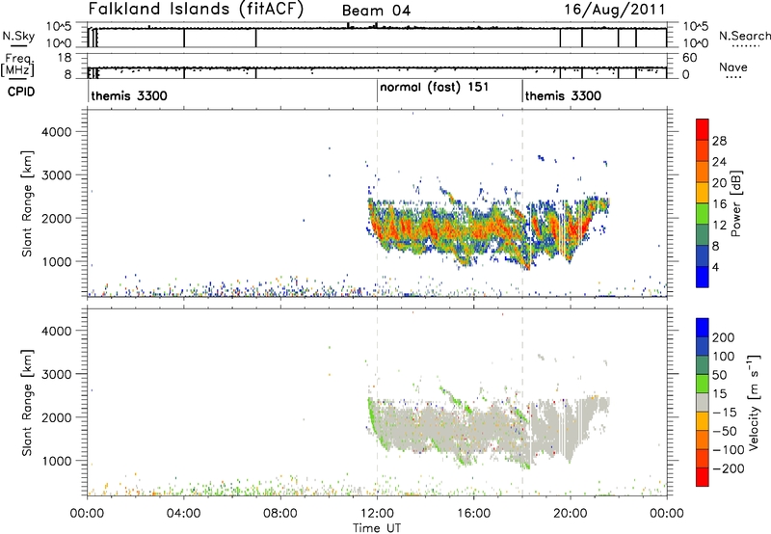
Task: Click the 'N.Sky' legend label
Action: (x=18, y=36)
